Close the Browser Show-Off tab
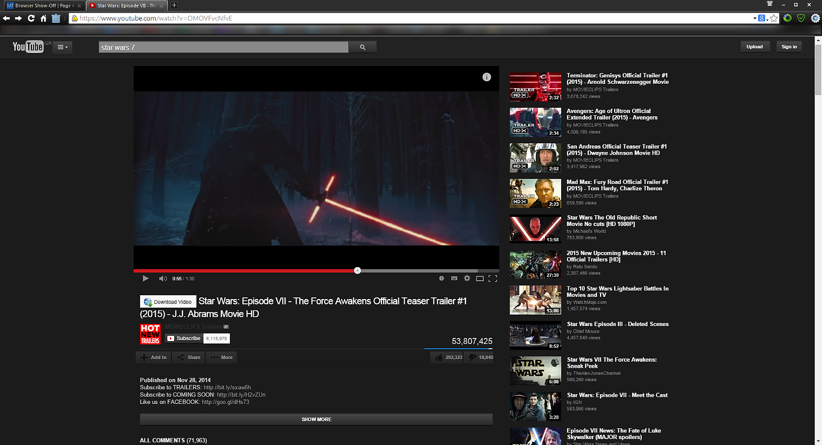This screenshot has height=445, width=822. click(79, 6)
